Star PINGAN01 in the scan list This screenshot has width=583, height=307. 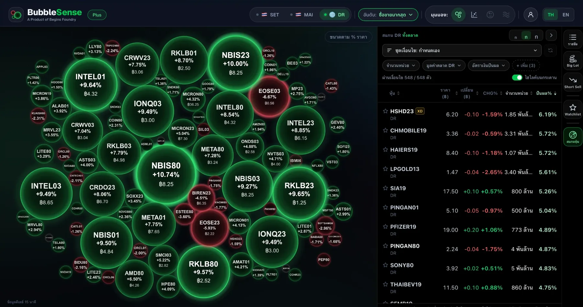[x=385, y=207]
